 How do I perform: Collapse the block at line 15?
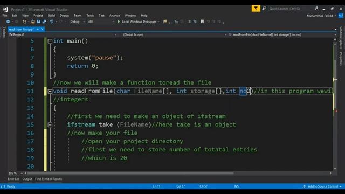tap(50, 124)
